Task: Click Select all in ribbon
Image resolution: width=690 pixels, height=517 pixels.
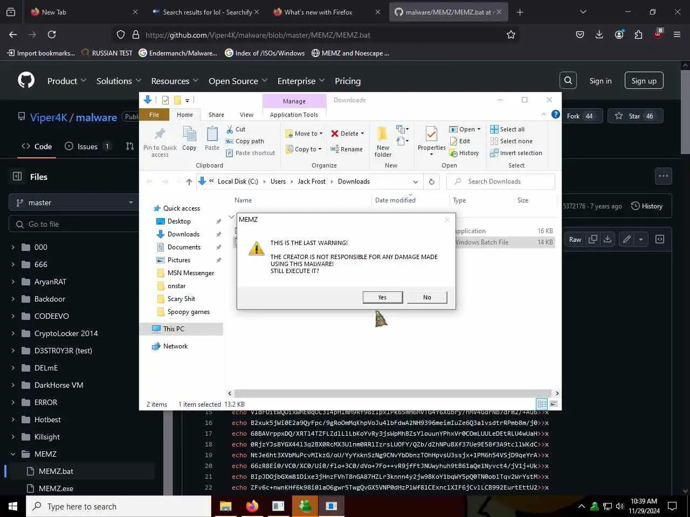Action: (507, 129)
